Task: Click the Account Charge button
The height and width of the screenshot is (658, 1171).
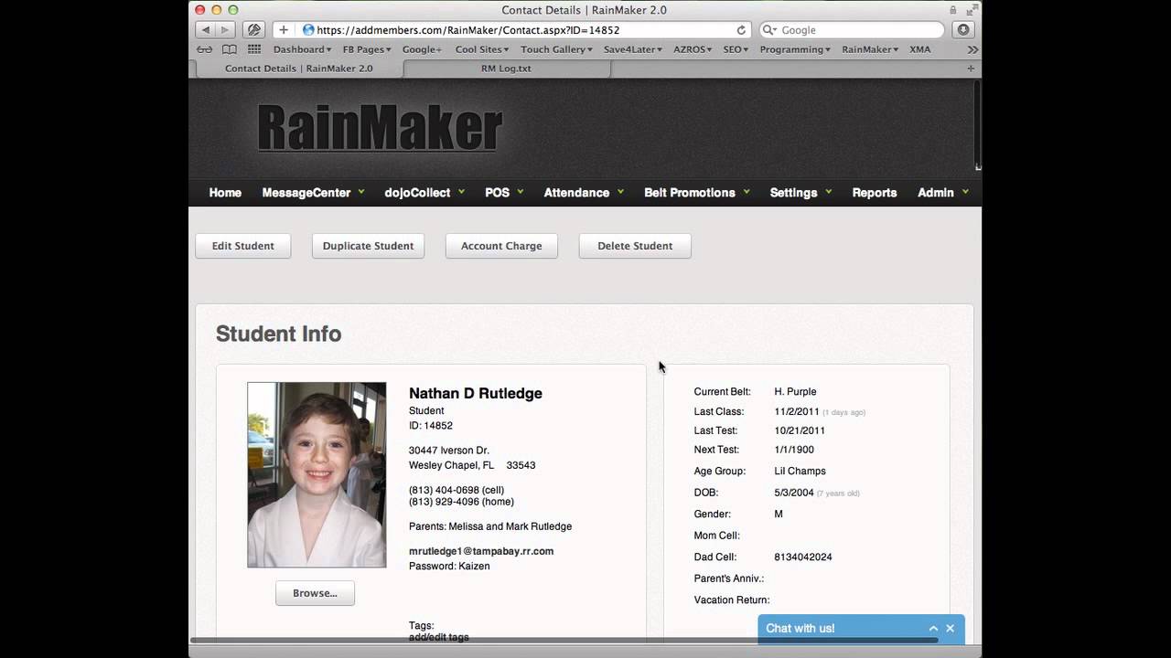Action: [501, 246]
